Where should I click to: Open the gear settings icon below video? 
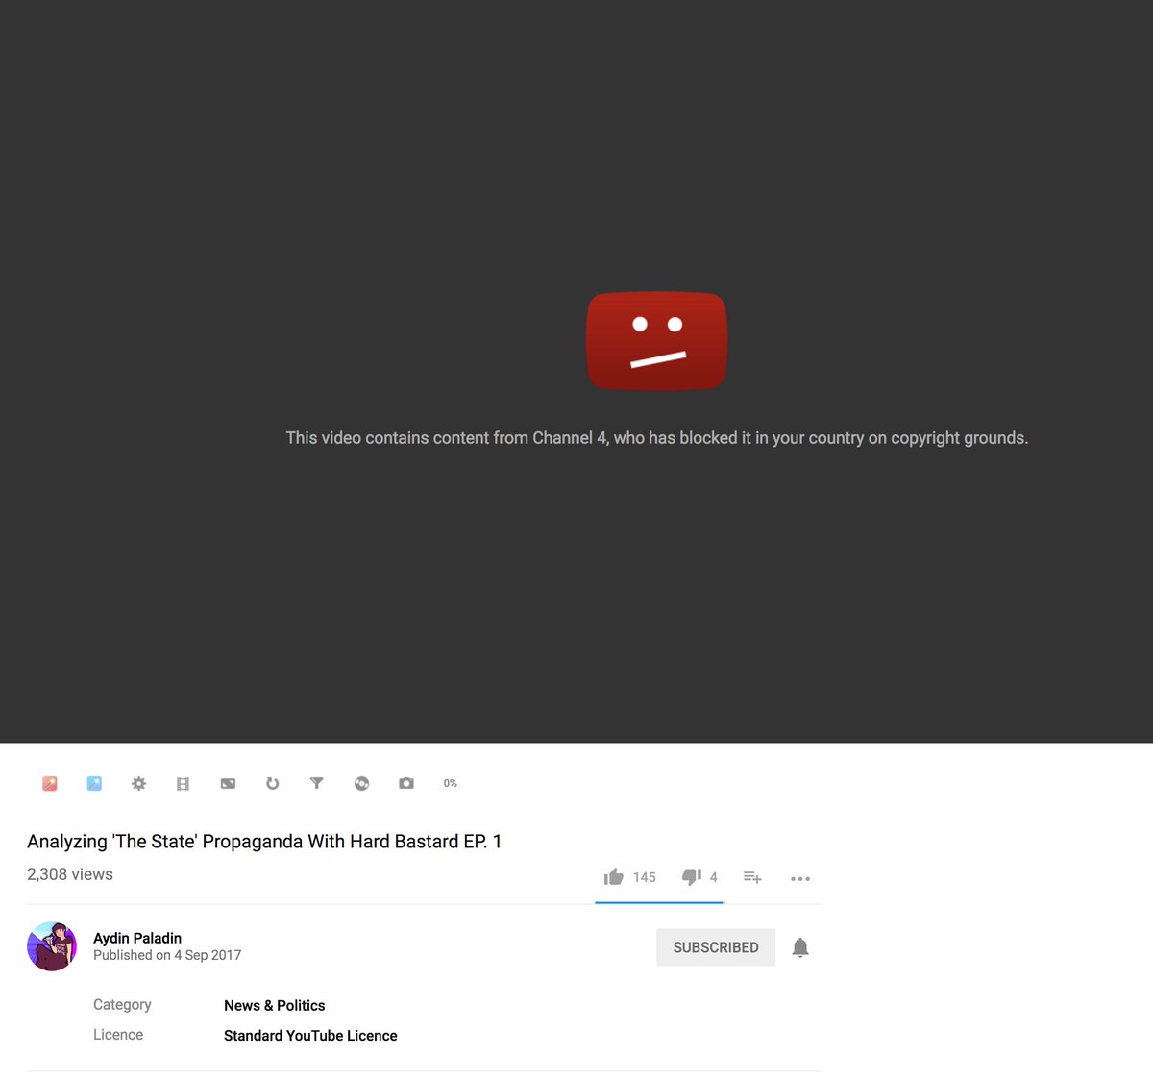pyautogui.click(x=139, y=783)
